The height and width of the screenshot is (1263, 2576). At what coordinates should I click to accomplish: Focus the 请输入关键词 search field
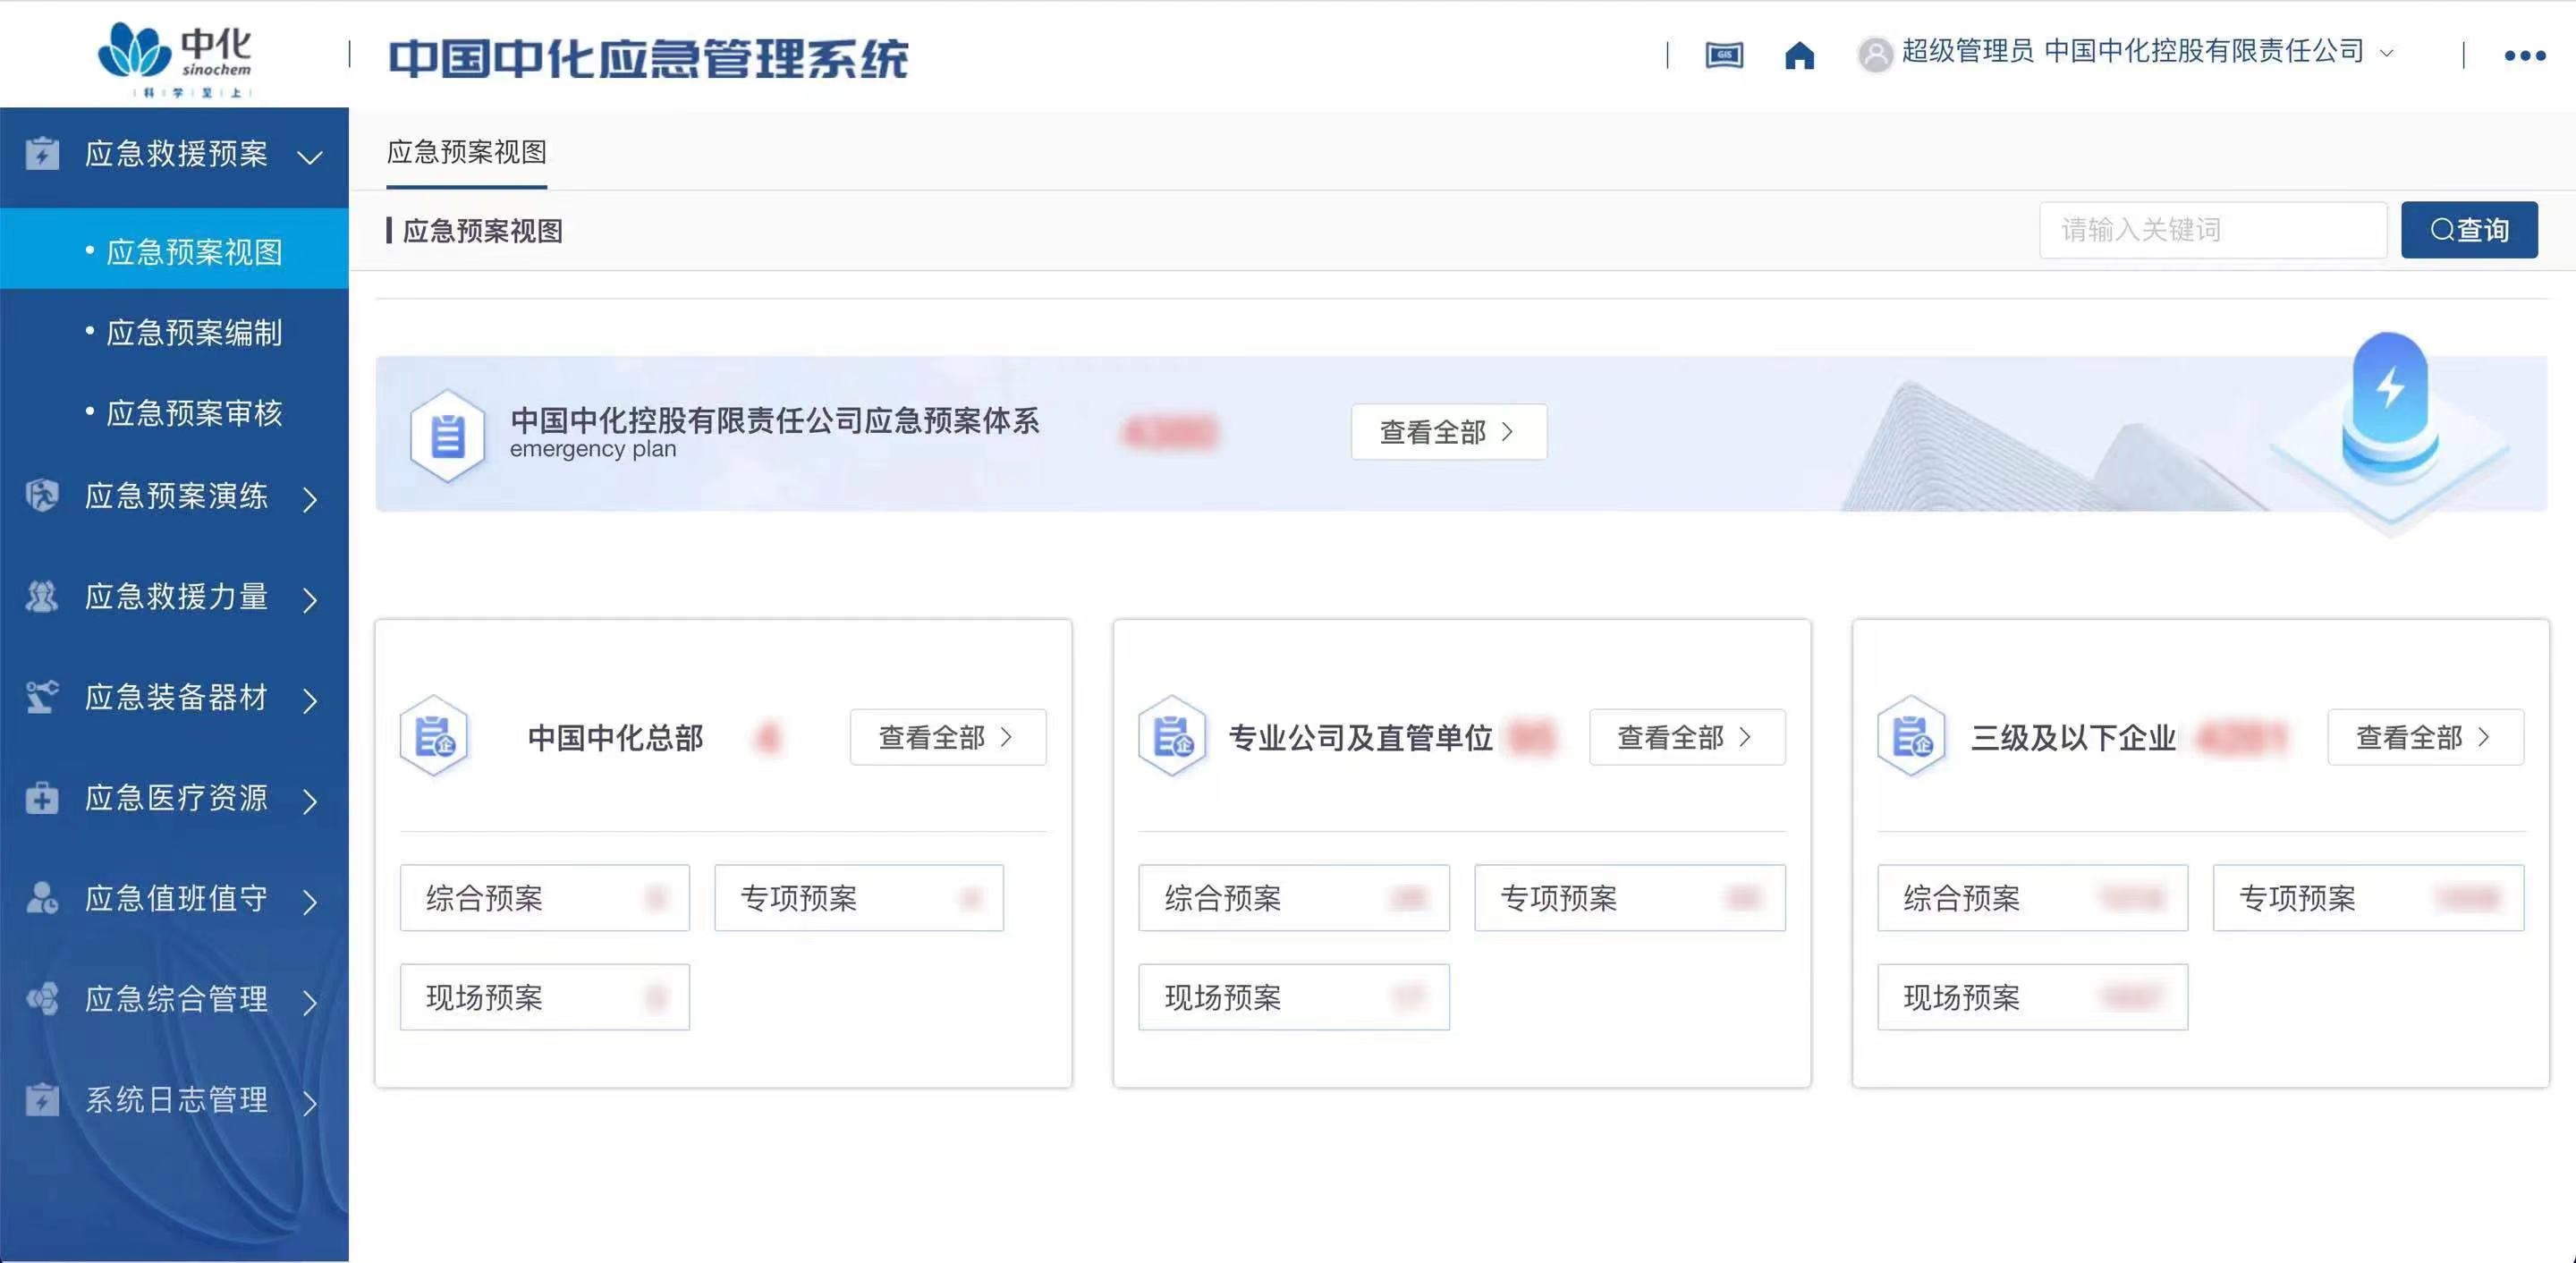coord(2213,230)
